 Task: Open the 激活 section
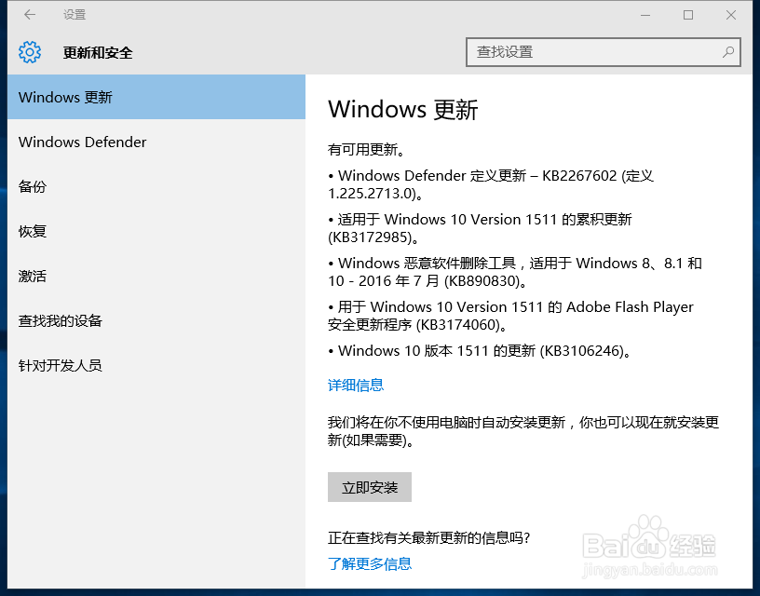coord(156,277)
